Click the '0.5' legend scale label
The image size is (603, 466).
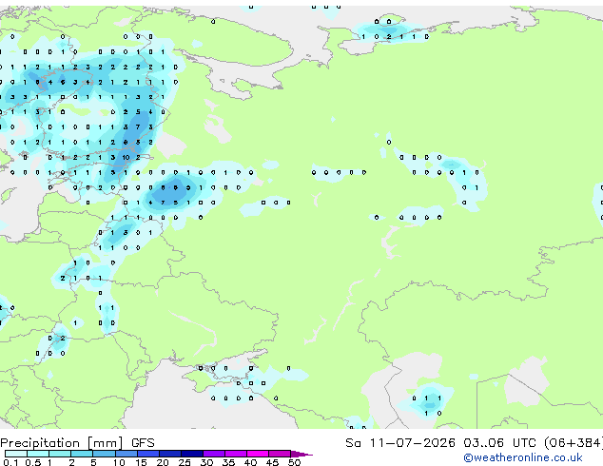(32, 462)
